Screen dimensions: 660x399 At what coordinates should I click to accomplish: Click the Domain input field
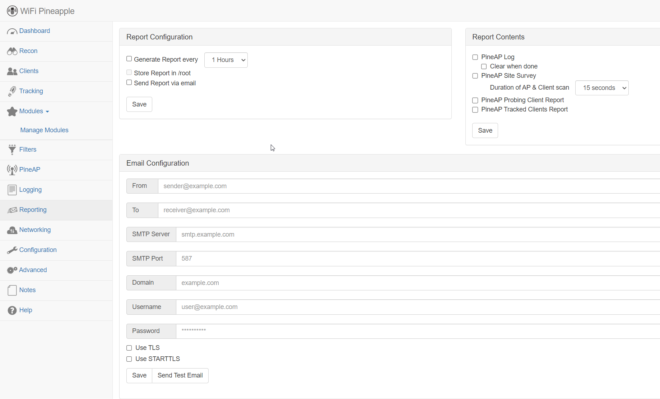point(418,283)
